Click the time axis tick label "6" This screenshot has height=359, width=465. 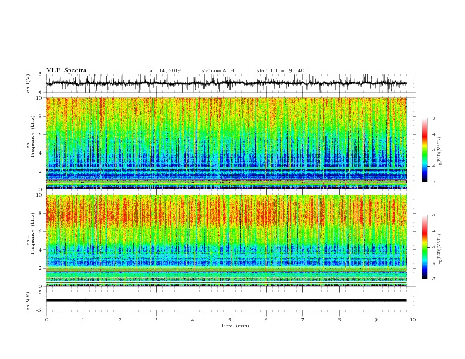coord(266,320)
